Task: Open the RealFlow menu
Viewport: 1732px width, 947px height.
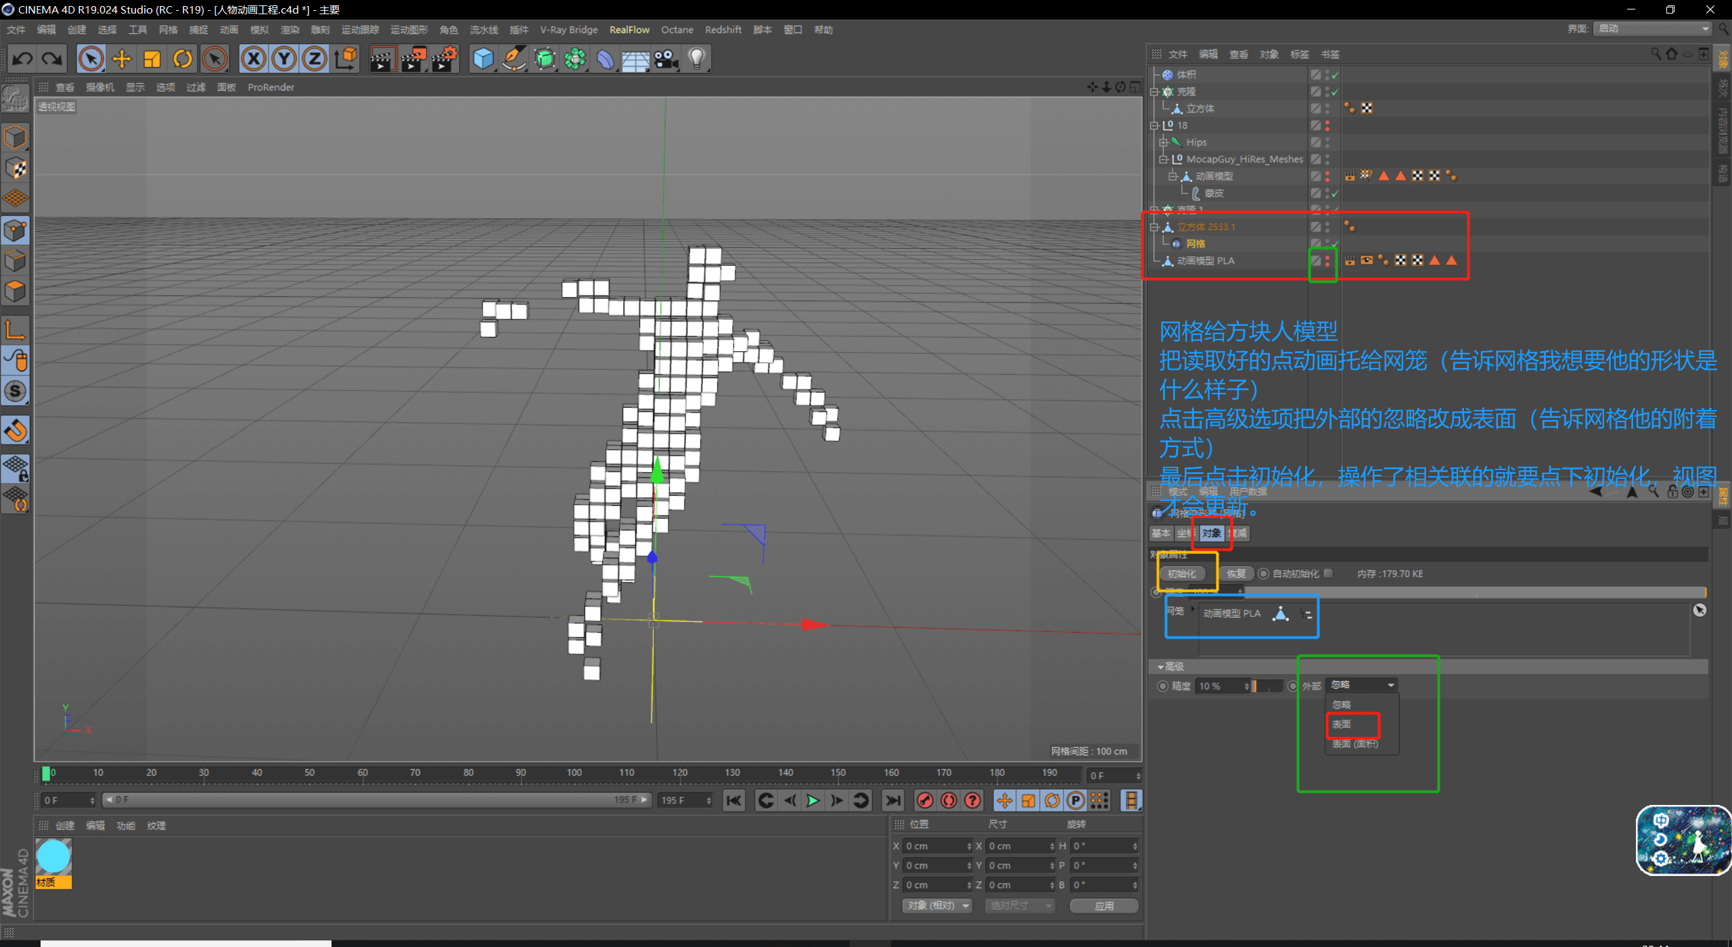Action: [x=629, y=30]
